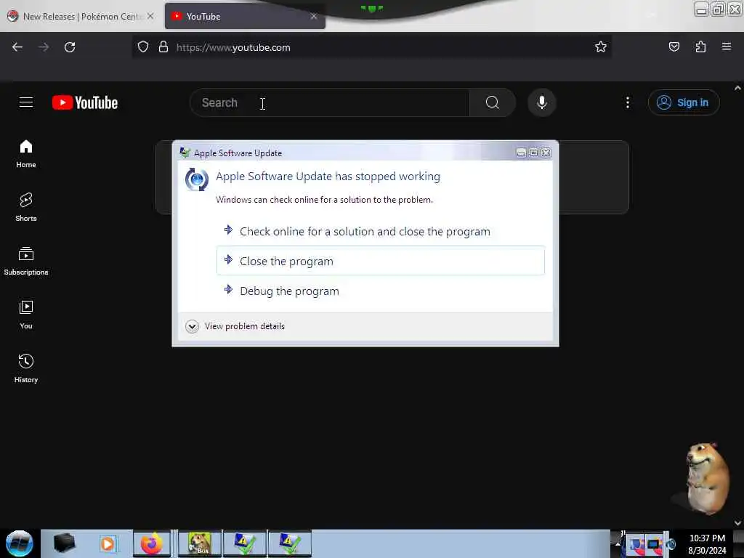Open the hamster Box taskbar item
Image resolution: width=744 pixels, height=558 pixels.
(200, 543)
